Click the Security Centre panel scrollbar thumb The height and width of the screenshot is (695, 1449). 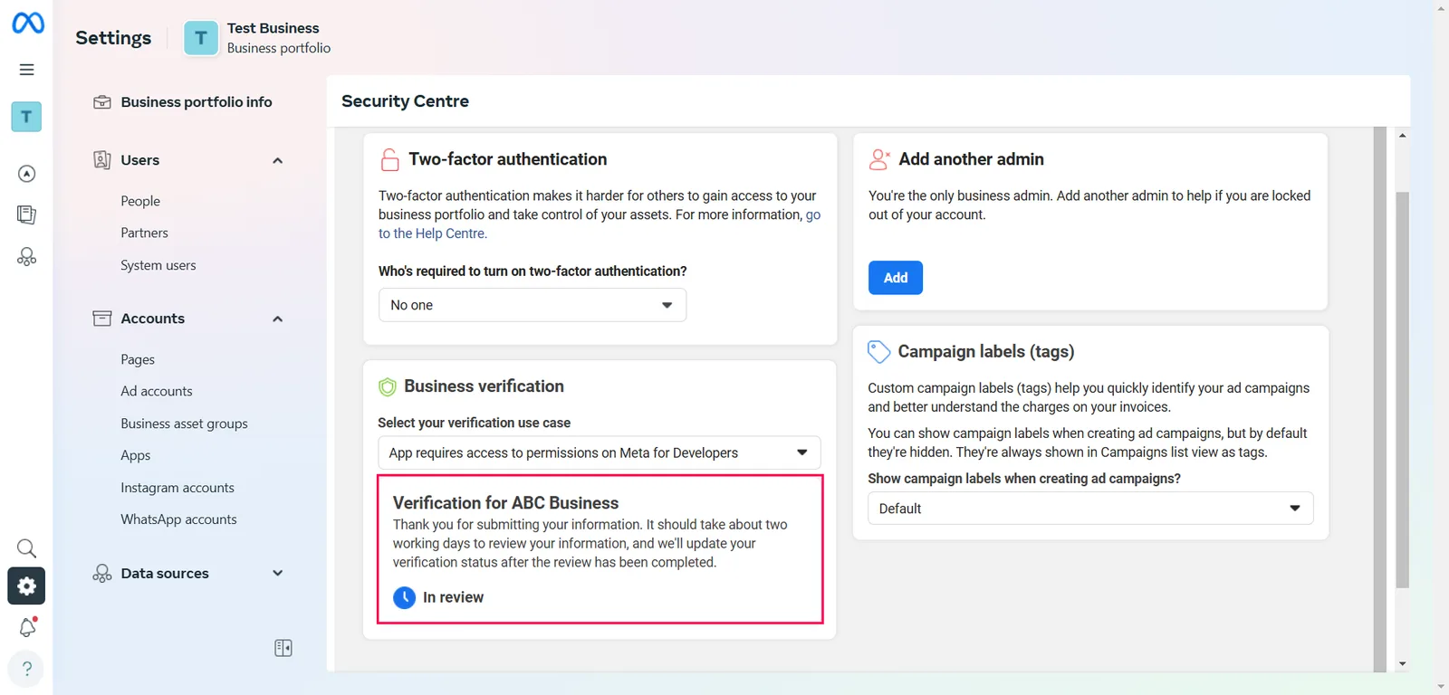1403,390
